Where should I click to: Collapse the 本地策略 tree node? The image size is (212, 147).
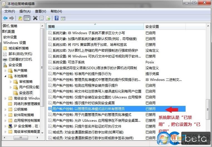tap(5, 76)
